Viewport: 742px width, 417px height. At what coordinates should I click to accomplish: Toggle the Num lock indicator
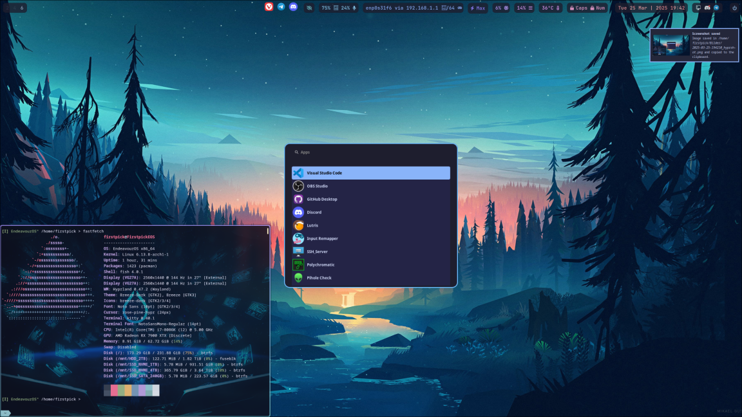point(598,8)
